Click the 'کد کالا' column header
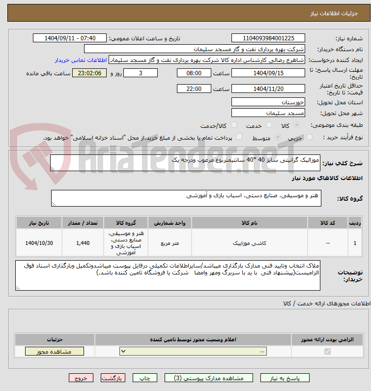This screenshot has width=371, height=391. coord(328,223)
